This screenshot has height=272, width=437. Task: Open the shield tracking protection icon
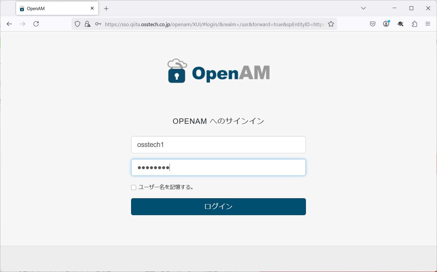pos(77,24)
